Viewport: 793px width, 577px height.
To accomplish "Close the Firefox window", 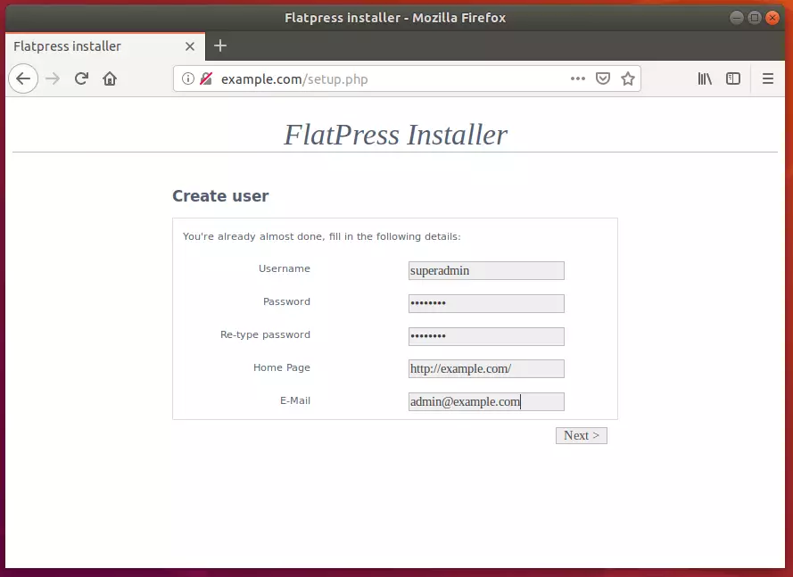I will tap(772, 18).
